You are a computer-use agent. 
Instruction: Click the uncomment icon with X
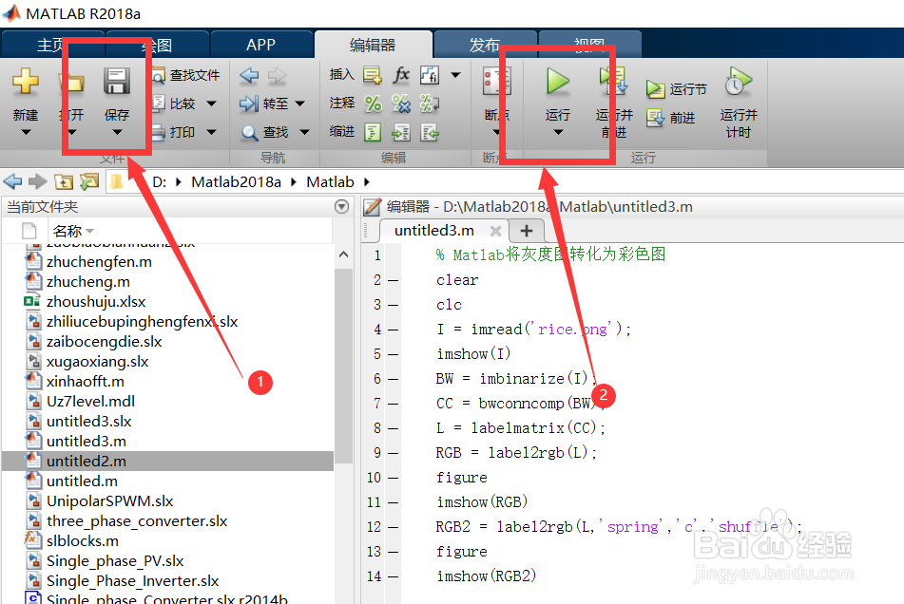point(401,104)
